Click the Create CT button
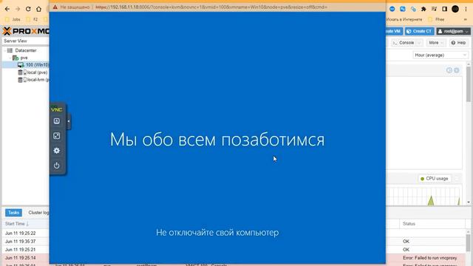This screenshot has width=473, height=266. point(419,31)
